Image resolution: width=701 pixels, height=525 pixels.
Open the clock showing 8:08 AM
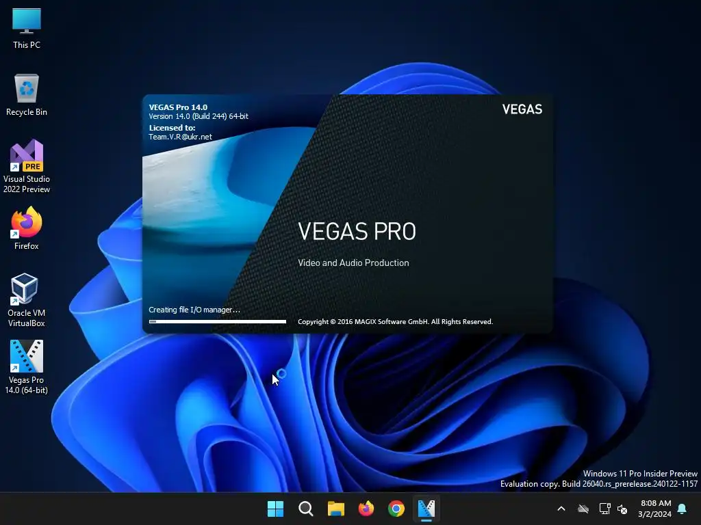point(655,509)
